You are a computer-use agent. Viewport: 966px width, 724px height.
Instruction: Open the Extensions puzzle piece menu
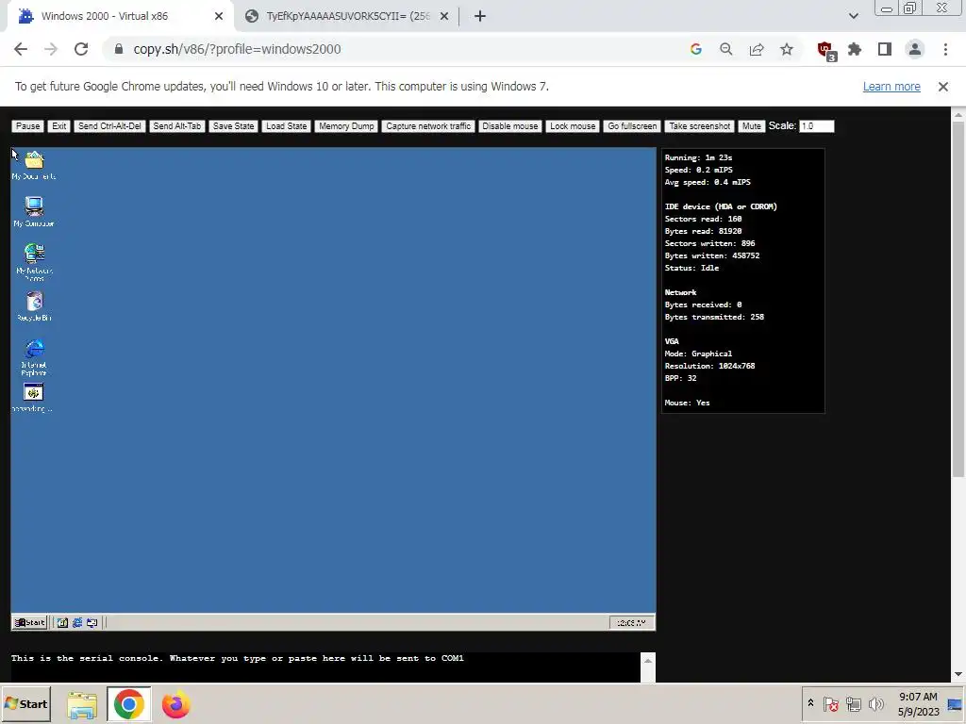[x=855, y=49]
